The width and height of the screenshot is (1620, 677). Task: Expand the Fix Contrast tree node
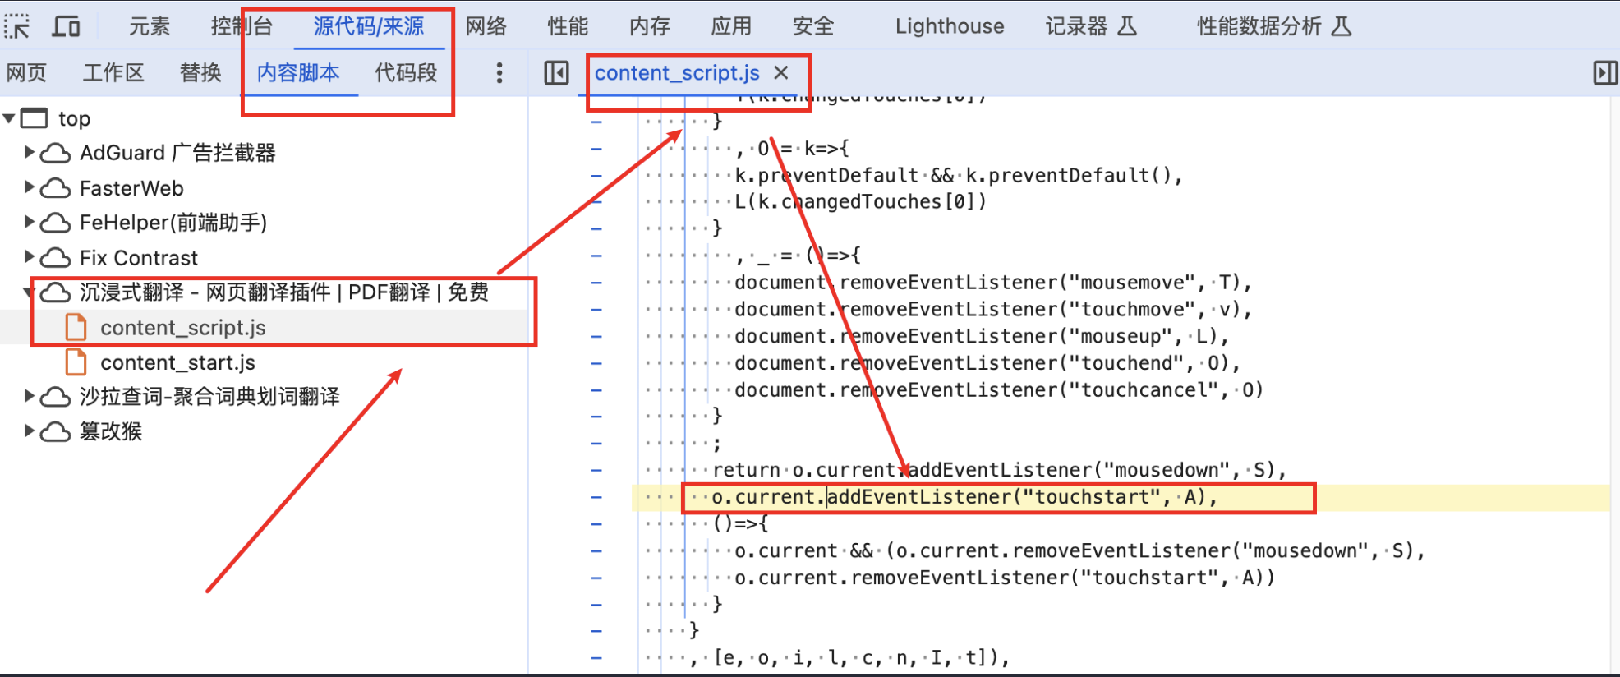pyautogui.click(x=29, y=257)
